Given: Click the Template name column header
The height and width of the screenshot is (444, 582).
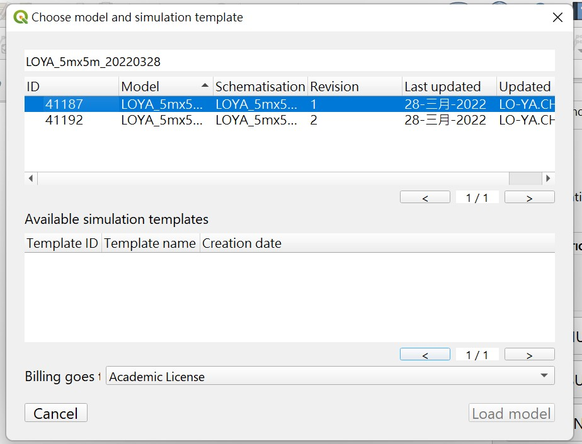Looking at the screenshot, I should [151, 243].
